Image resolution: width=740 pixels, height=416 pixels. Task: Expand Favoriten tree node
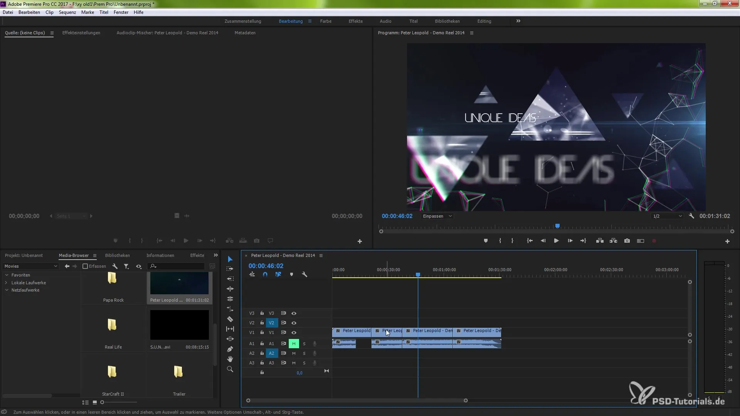click(7, 275)
